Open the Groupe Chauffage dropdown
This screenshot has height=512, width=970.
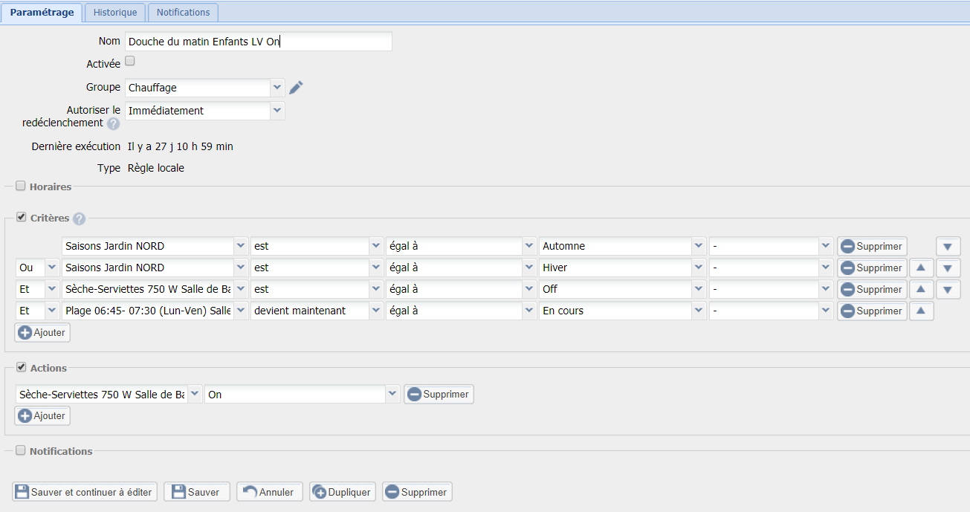[x=277, y=88]
